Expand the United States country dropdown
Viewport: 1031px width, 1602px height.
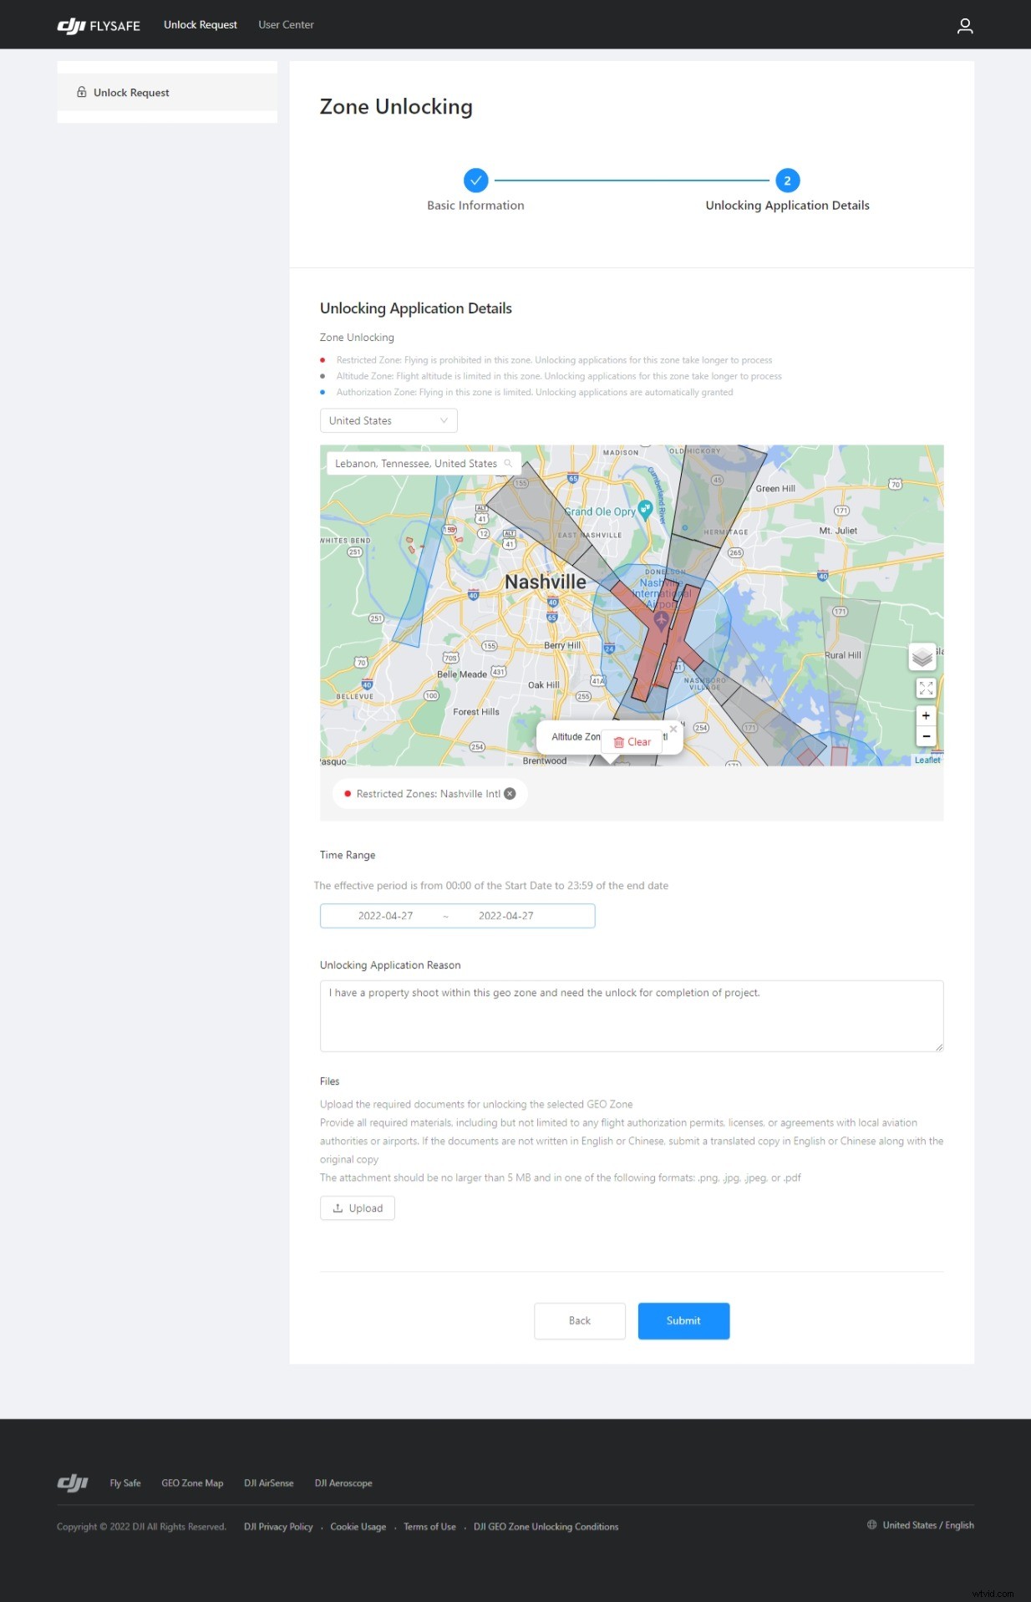coord(389,421)
